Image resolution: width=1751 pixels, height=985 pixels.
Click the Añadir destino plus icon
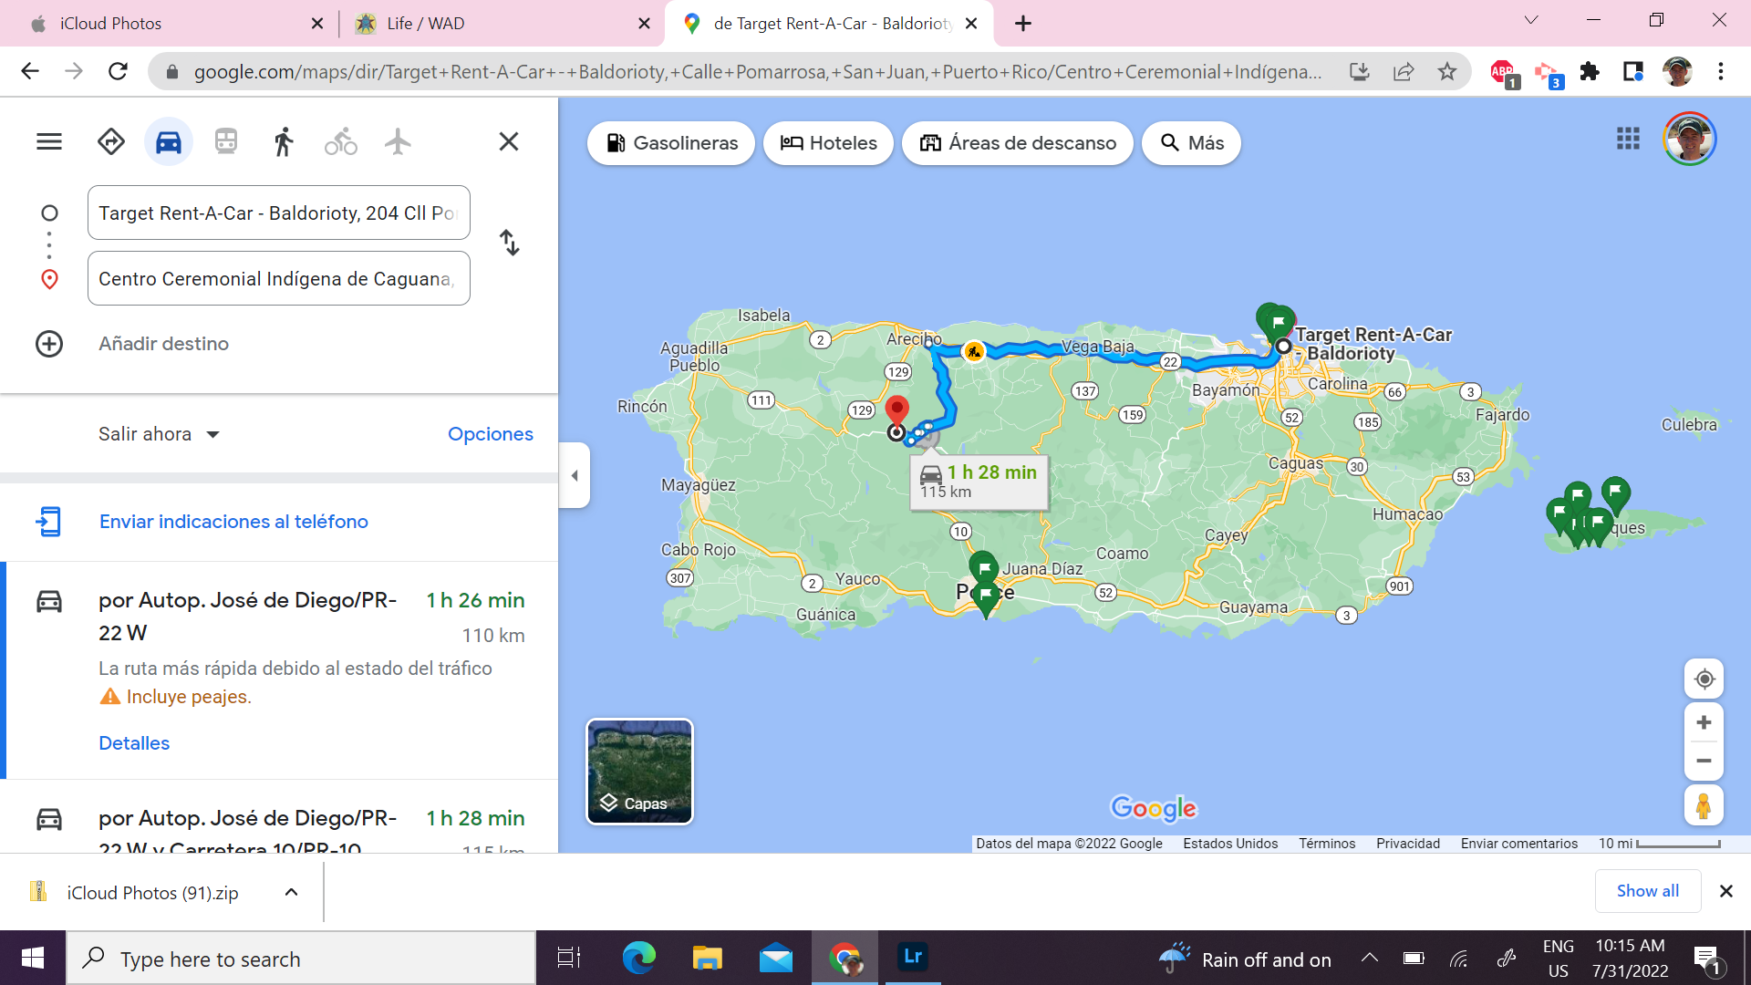coord(49,344)
